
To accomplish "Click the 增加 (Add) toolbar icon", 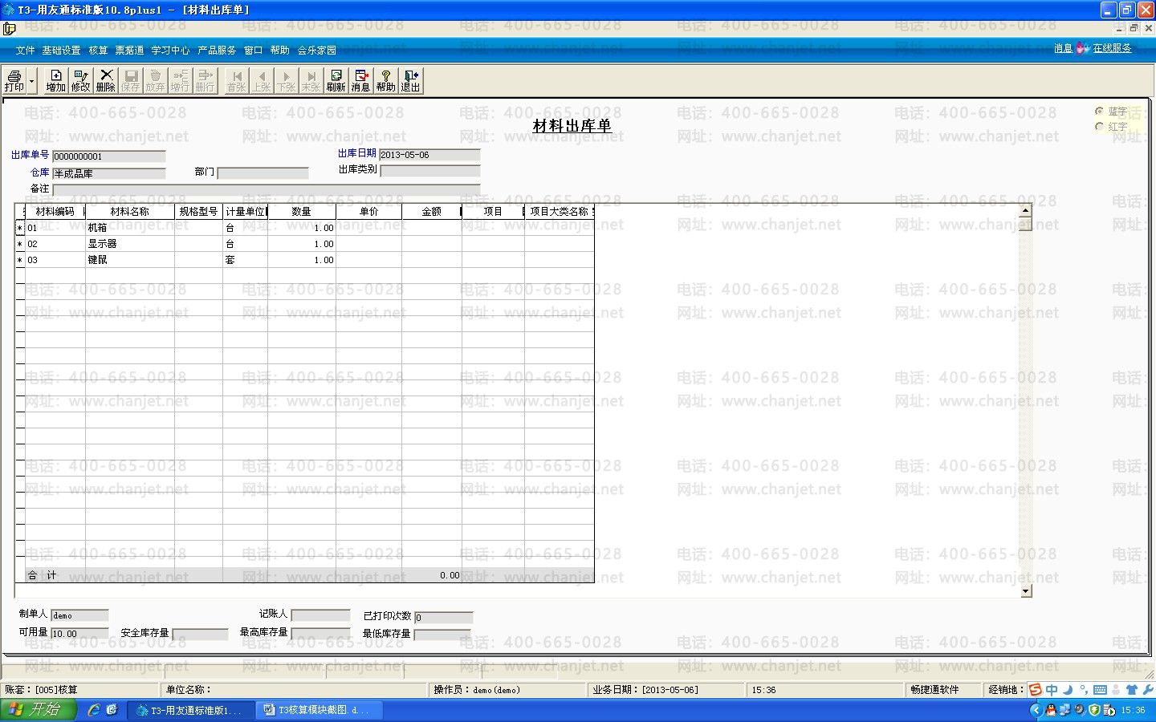I will pos(55,81).
